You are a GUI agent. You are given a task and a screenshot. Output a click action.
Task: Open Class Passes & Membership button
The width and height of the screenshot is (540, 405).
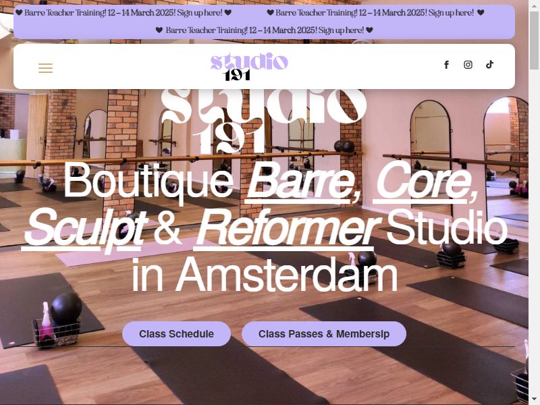coord(324,333)
